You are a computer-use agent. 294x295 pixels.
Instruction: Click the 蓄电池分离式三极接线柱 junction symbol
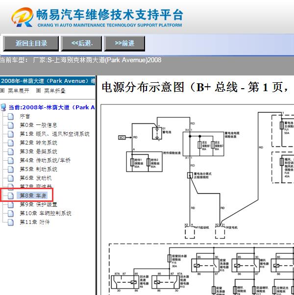(x=190, y=175)
